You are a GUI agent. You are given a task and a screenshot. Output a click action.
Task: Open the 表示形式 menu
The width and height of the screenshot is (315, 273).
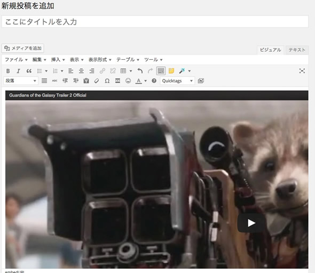coord(100,60)
